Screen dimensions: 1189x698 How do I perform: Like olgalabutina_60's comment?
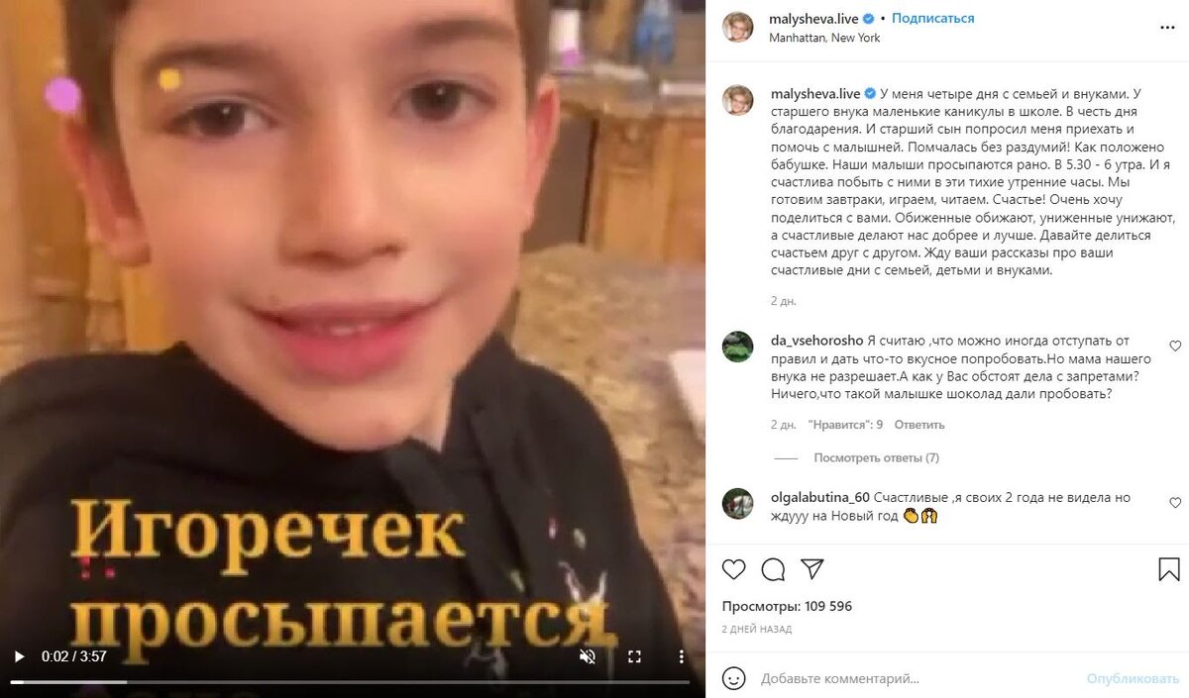(1175, 503)
